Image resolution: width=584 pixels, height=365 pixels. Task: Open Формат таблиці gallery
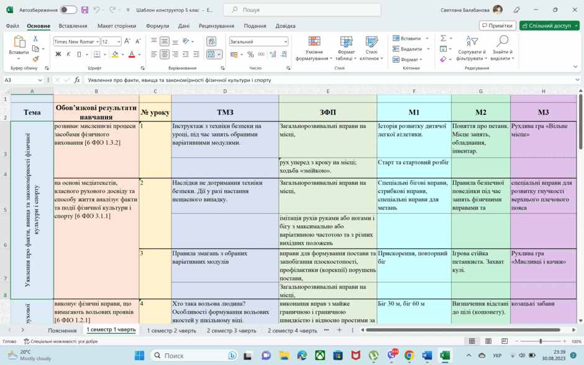click(x=346, y=48)
